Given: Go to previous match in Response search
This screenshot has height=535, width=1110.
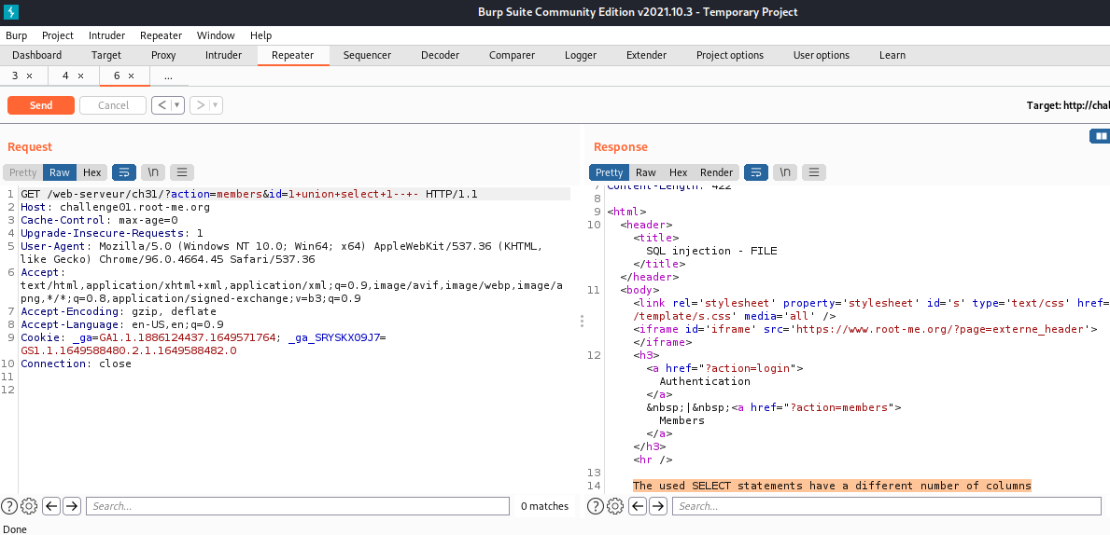Looking at the screenshot, I should tap(637, 506).
